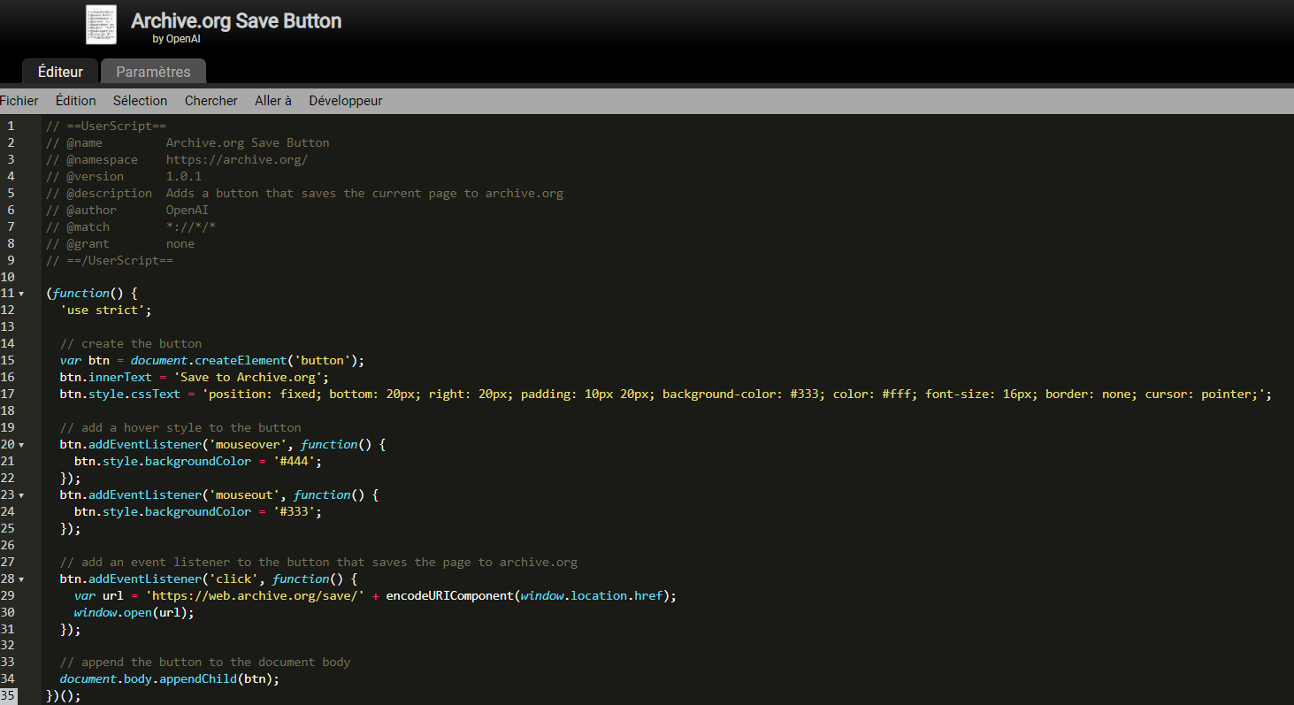The width and height of the screenshot is (1294, 705).
Task: Click the @description text on line 5
Action: 364,193
